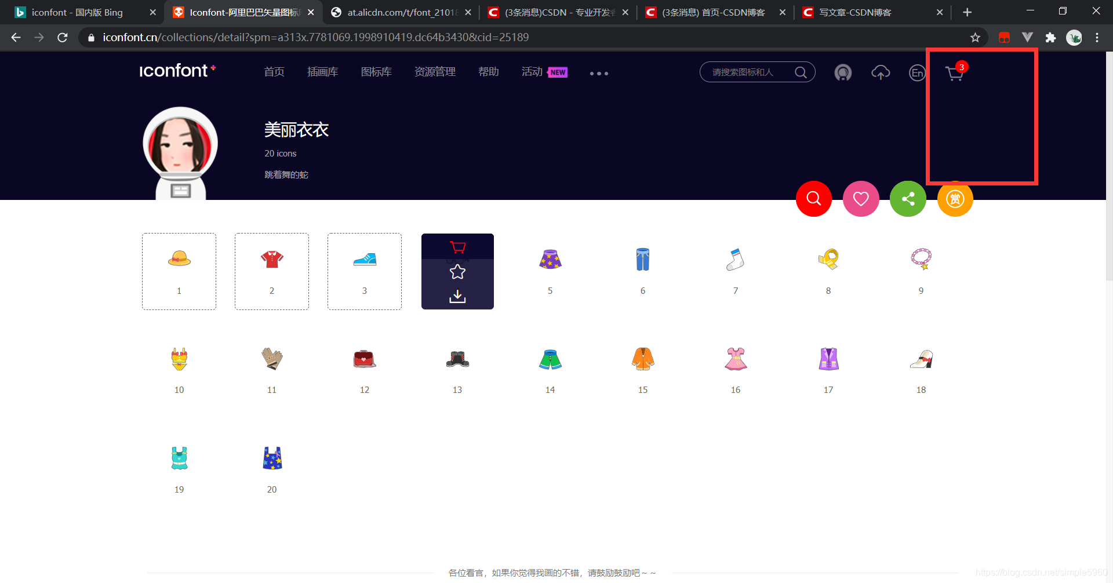Click the yellow mascot feedback button

(955, 198)
